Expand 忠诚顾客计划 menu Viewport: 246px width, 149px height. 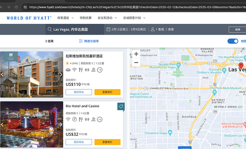tap(134, 18)
